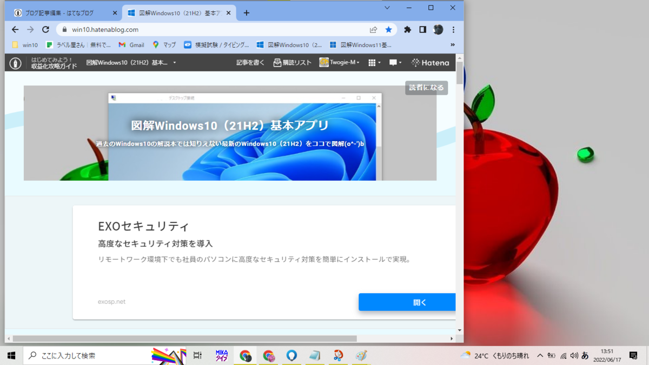Open the first Chrome taskbar icon
Screen dimensions: 649x365
(x=246, y=355)
